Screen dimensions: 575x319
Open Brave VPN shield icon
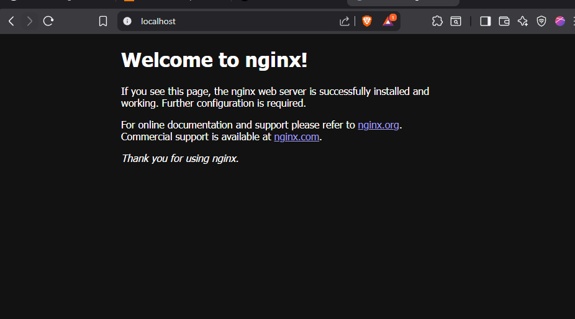pyautogui.click(x=541, y=21)
